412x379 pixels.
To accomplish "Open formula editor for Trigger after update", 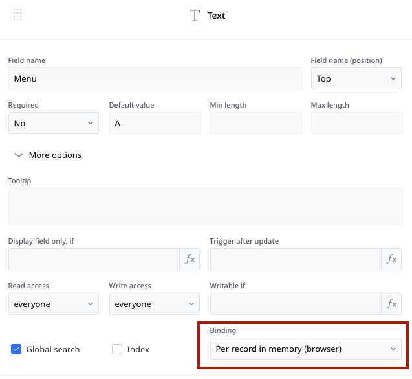I will [x=391, y=259].
